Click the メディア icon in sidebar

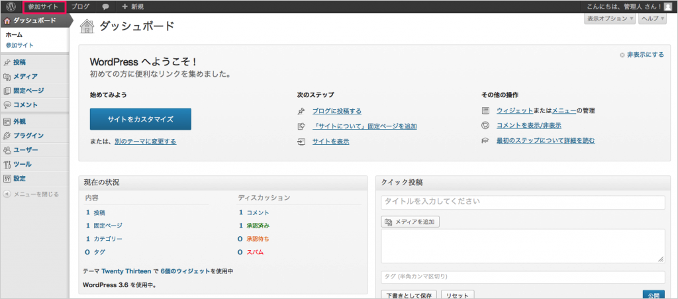click(7, 77)
